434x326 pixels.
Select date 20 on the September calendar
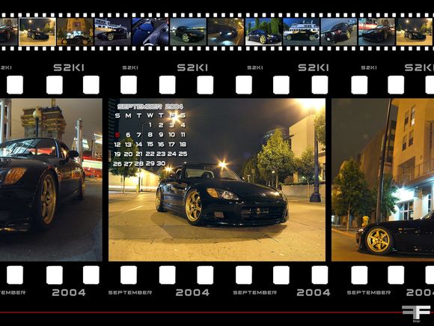[128, 154]
